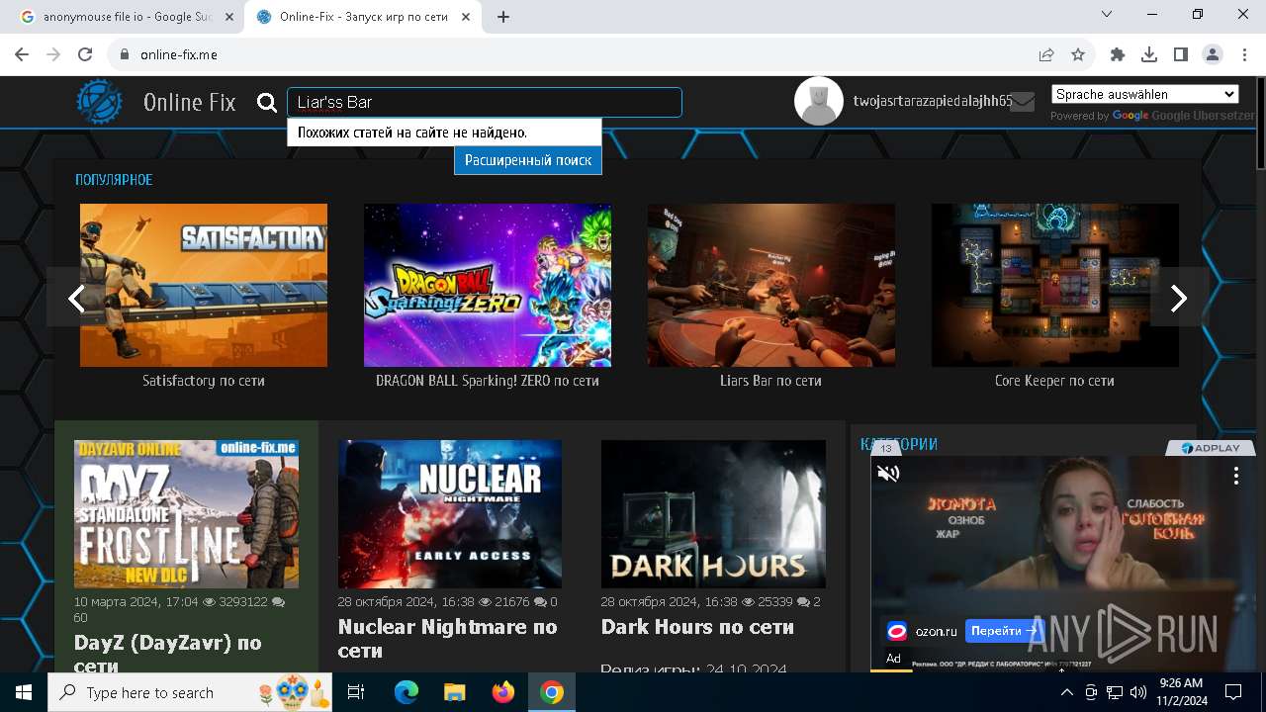The image size is (1266, 712).
Task: Open Task View on taskbar
Action: point(356,692)
